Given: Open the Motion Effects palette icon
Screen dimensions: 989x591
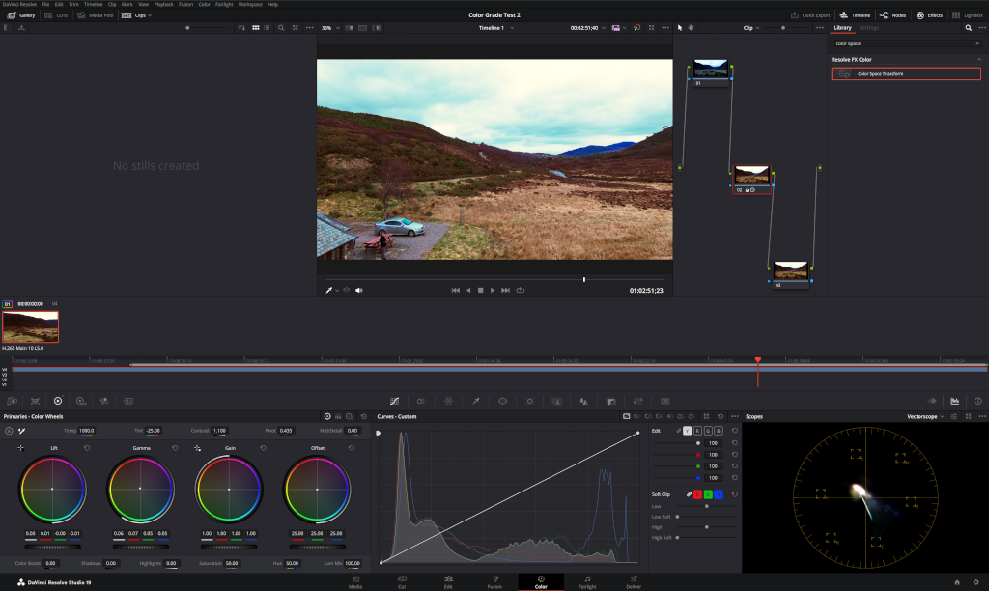Looking at the screenshot, I should (128, 401).
